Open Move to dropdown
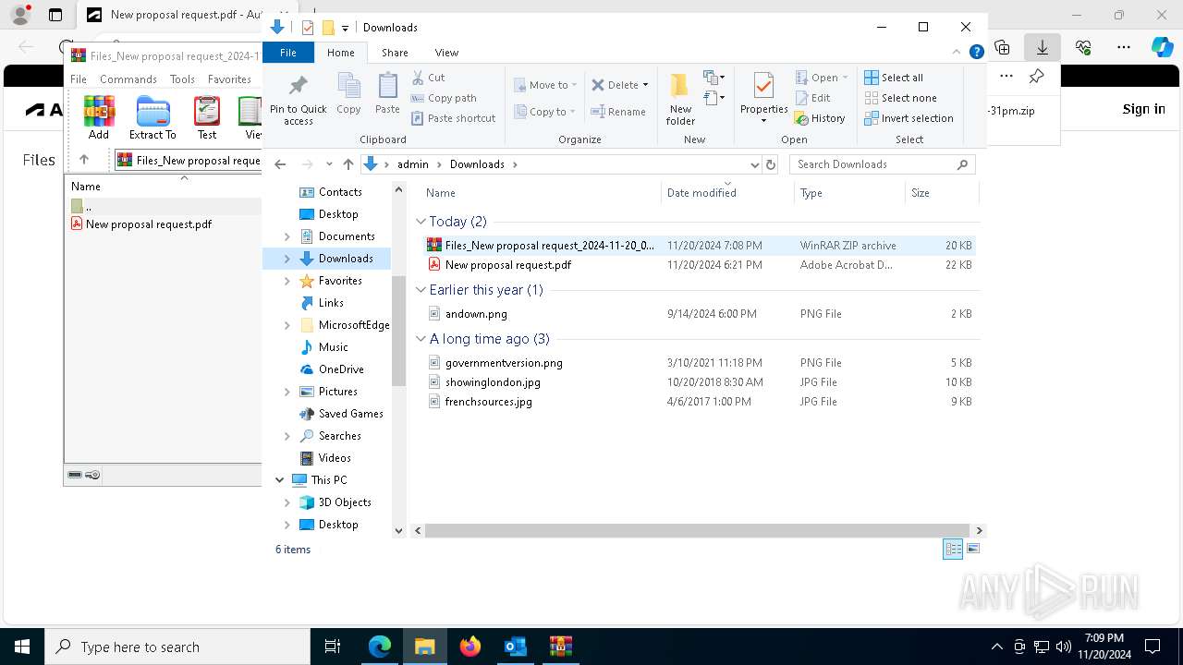 coord(545,85)
